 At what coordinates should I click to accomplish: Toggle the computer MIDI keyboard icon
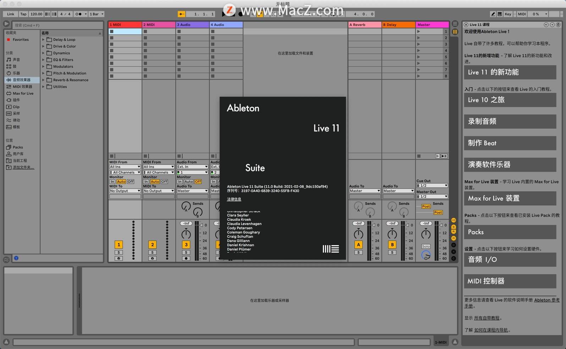pyautogui.click(x=500, y=14)
